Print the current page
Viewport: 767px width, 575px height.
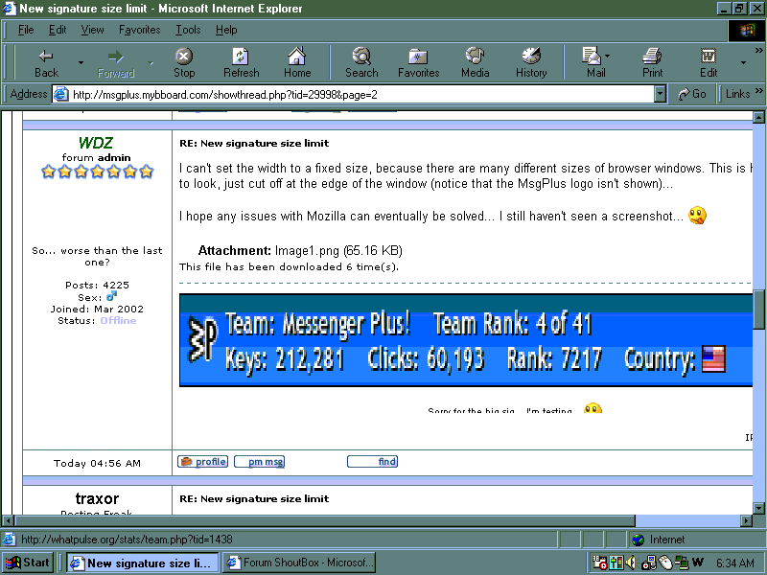click(653, 62)
